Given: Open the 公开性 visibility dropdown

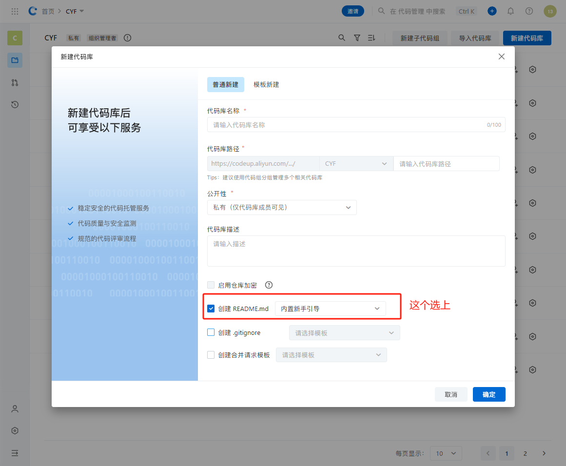Looking at the screenshot, I should tap(282, 207).
